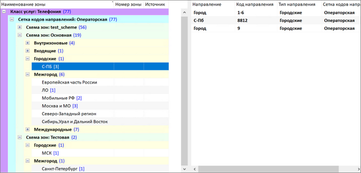Expand the Внутризоновые group
Viewport: 361px width, 173px height.
click(28, 43)
